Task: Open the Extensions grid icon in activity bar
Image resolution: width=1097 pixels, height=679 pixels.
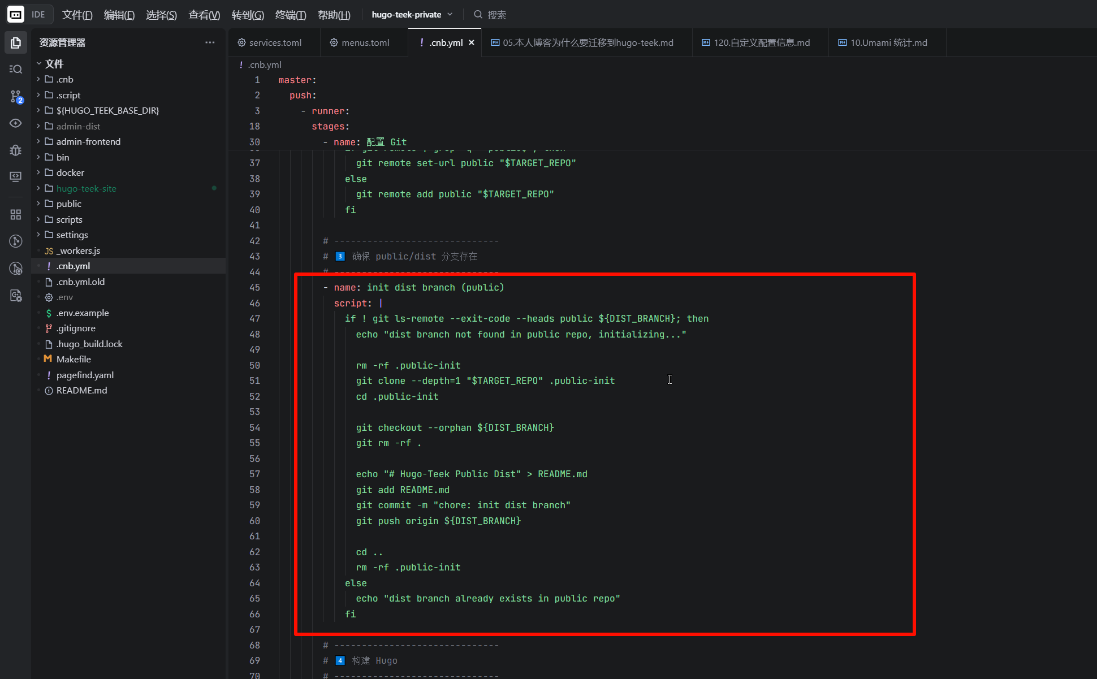Action: coord(16,215)
